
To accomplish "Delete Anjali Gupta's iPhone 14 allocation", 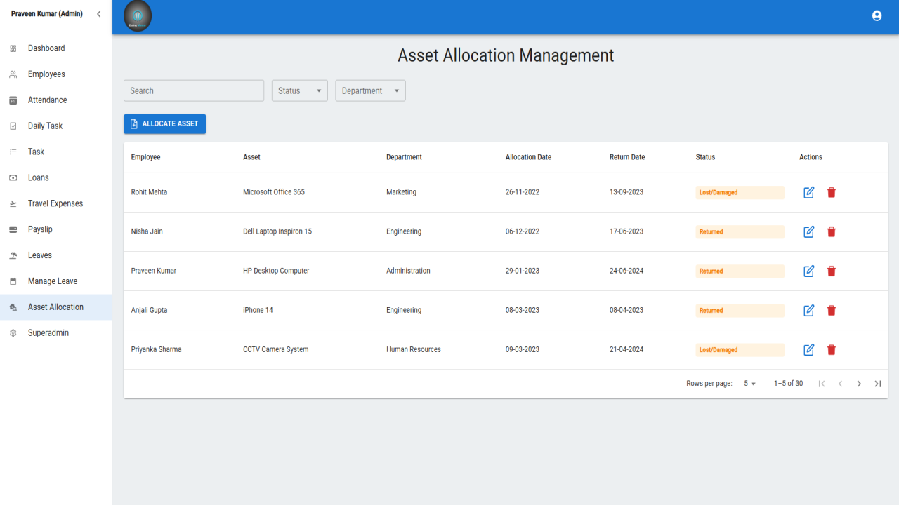I will (832, 310).
